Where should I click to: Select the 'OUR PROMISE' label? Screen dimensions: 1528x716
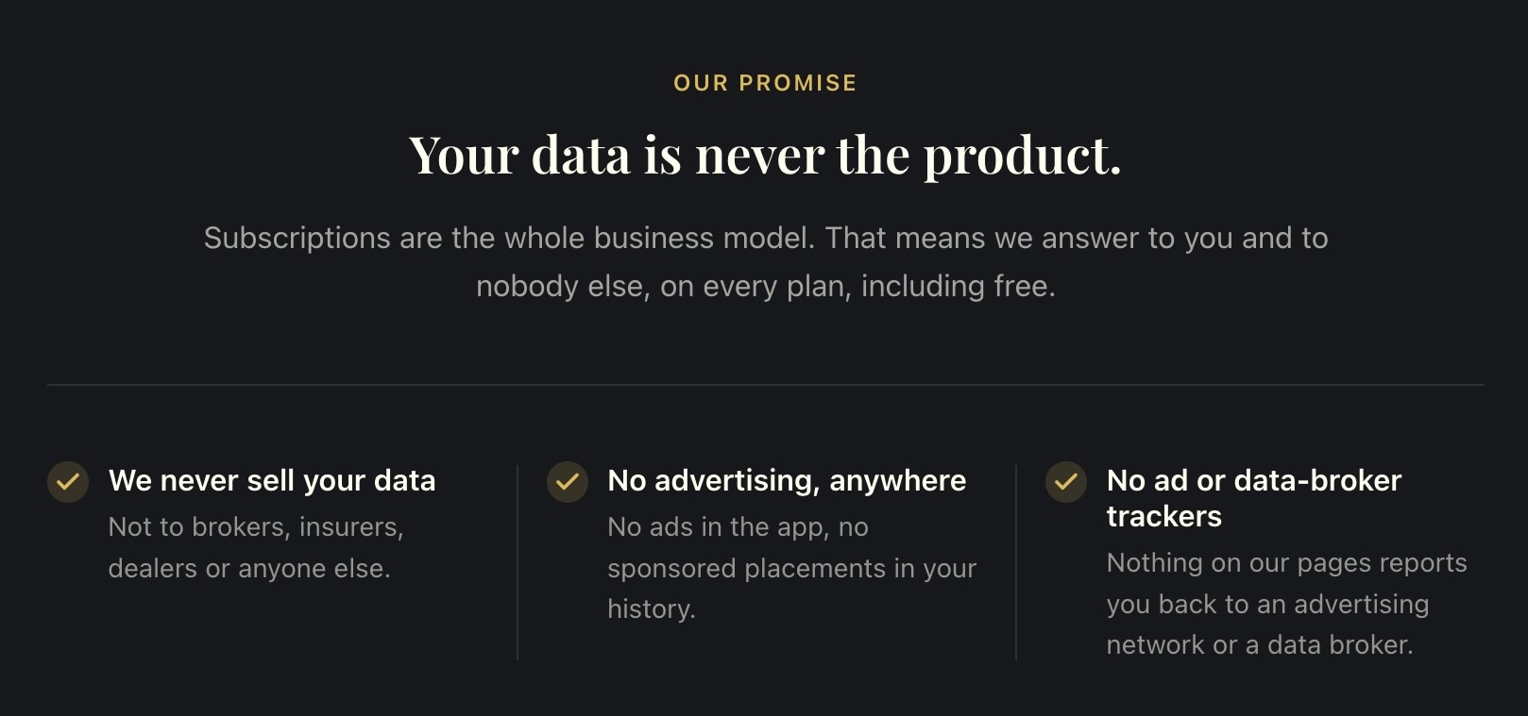click(x=765, y=83)
